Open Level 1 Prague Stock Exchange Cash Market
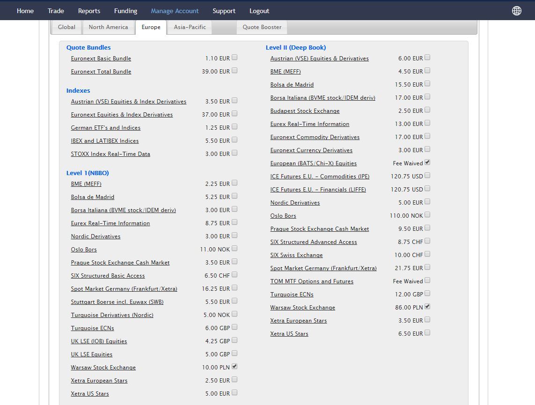The height and width of the screenshot is (405, 535). (x=120, y=263)
